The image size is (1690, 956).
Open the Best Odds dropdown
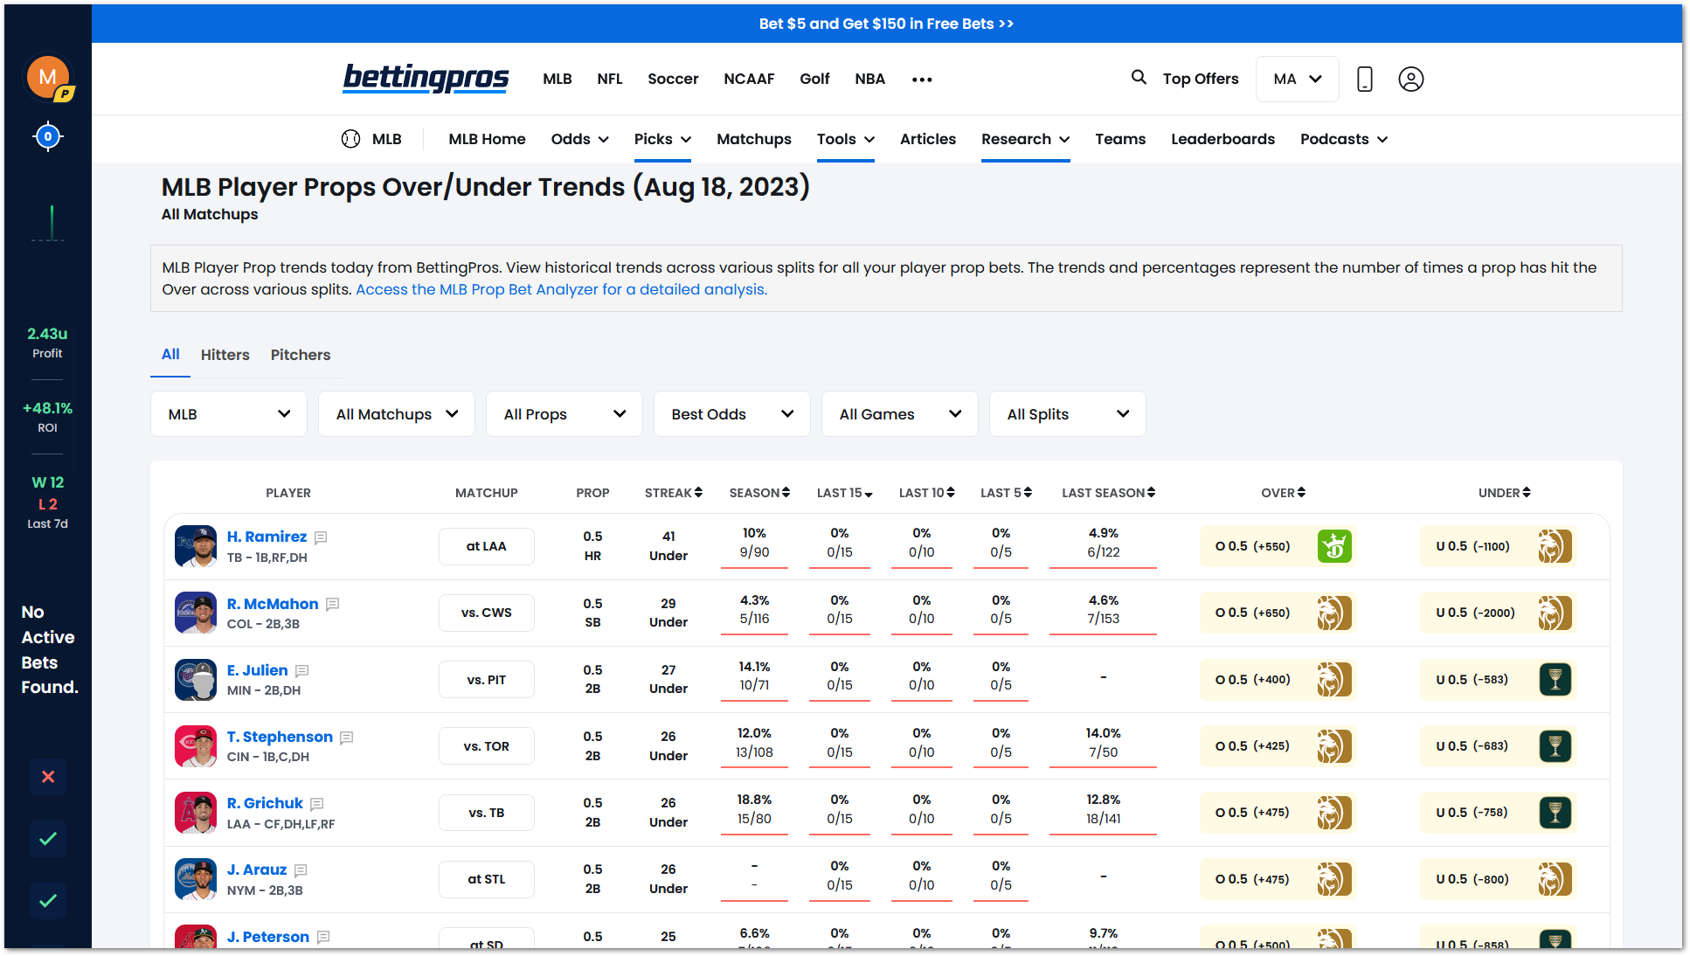point(731,414)
